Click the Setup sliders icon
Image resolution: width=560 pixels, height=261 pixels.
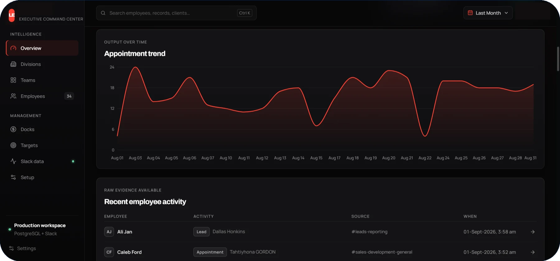point(13,177)
